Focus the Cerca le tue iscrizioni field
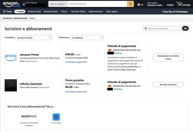The width and height of the screenshot is (193, 132). [x=162, y=28]
